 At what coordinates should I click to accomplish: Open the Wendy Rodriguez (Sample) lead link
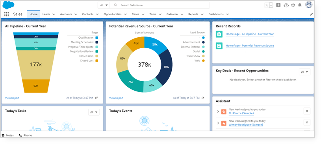click(x=246, y=125)
